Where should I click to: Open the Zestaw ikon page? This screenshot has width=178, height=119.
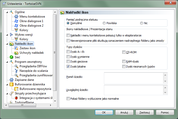coord(27,48)
